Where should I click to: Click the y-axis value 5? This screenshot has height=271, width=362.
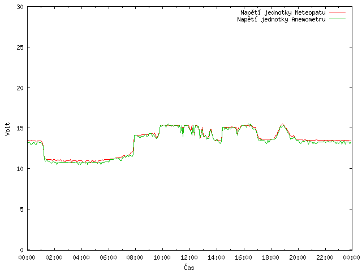click(22, 209)
